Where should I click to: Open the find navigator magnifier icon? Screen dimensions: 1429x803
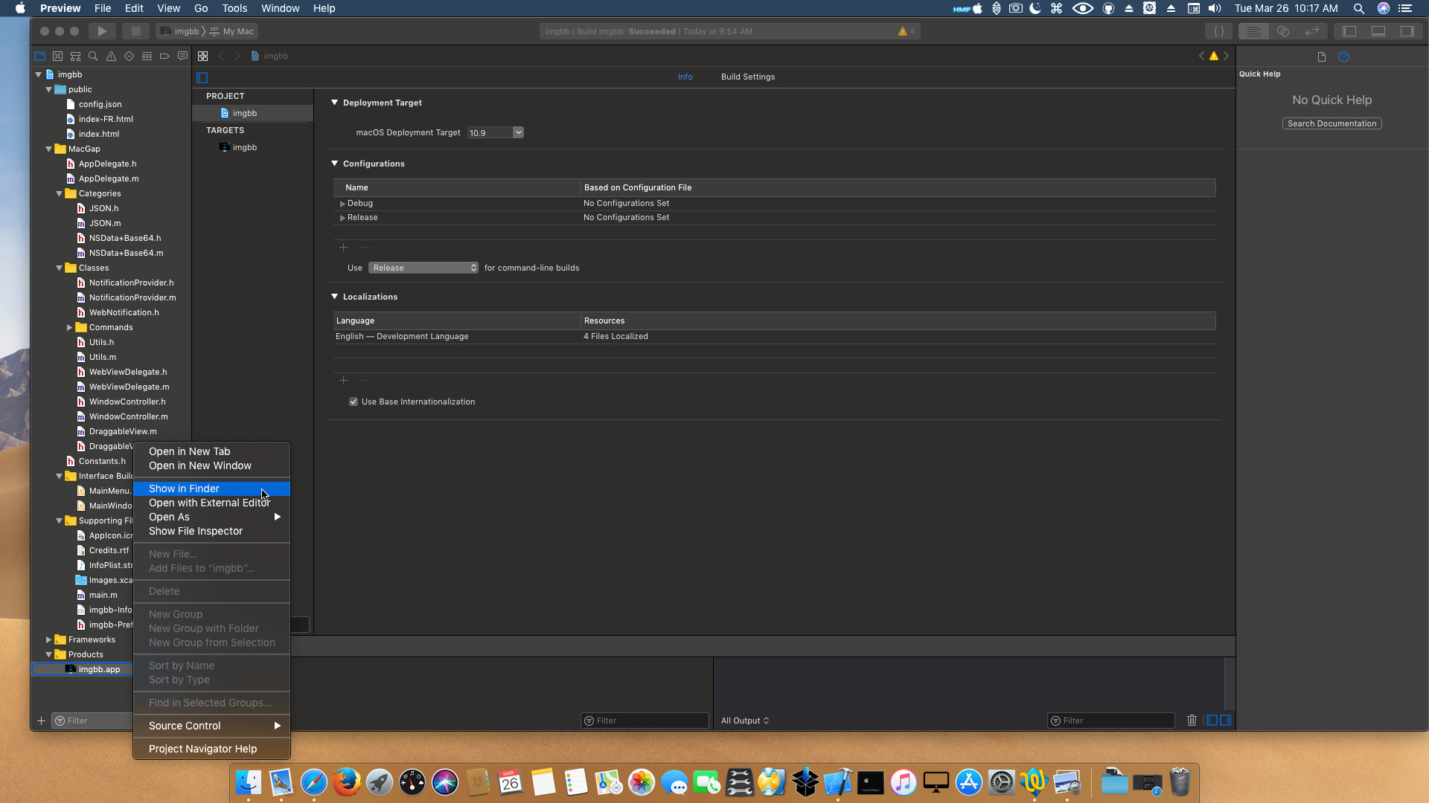pyautogui.click(x=93, y=56)
